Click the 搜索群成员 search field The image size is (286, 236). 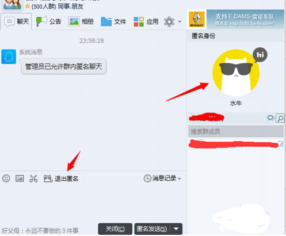pyautogui.click(x=236, y=131)
